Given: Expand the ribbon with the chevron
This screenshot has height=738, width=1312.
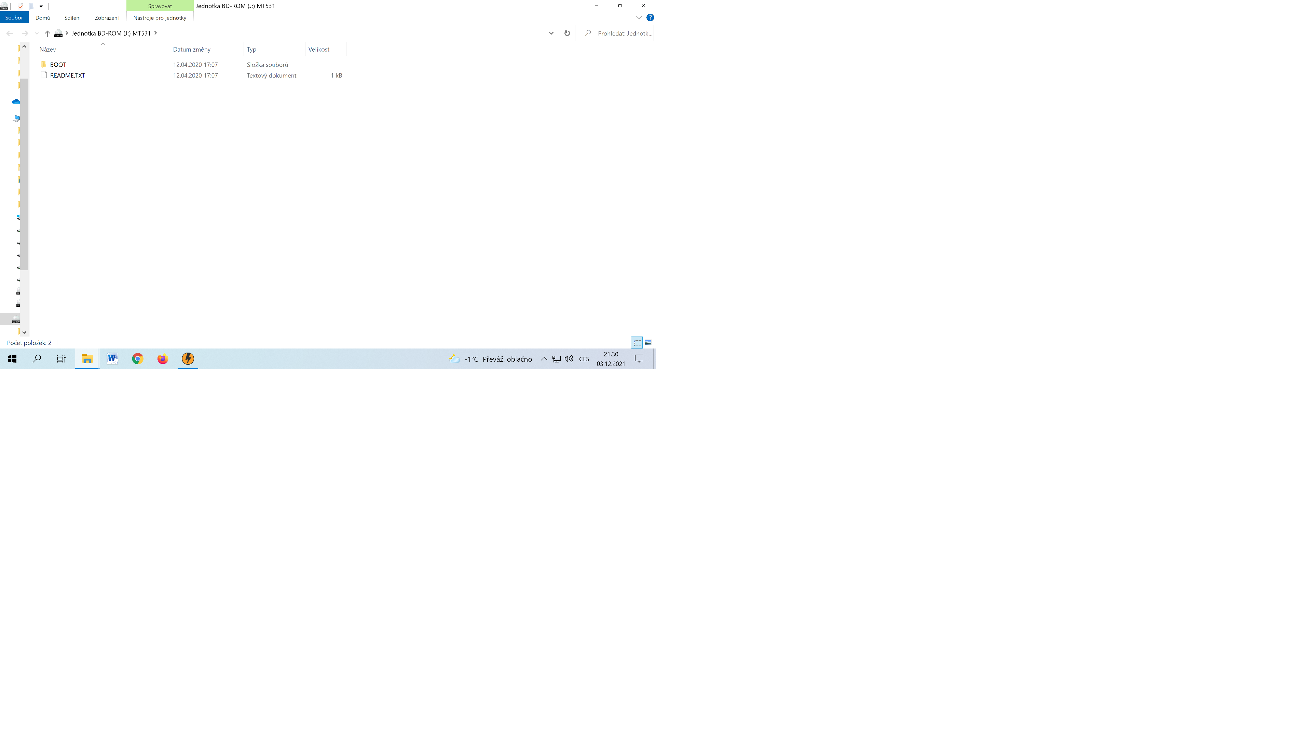Looking at the screenshot, I should 639,17.
